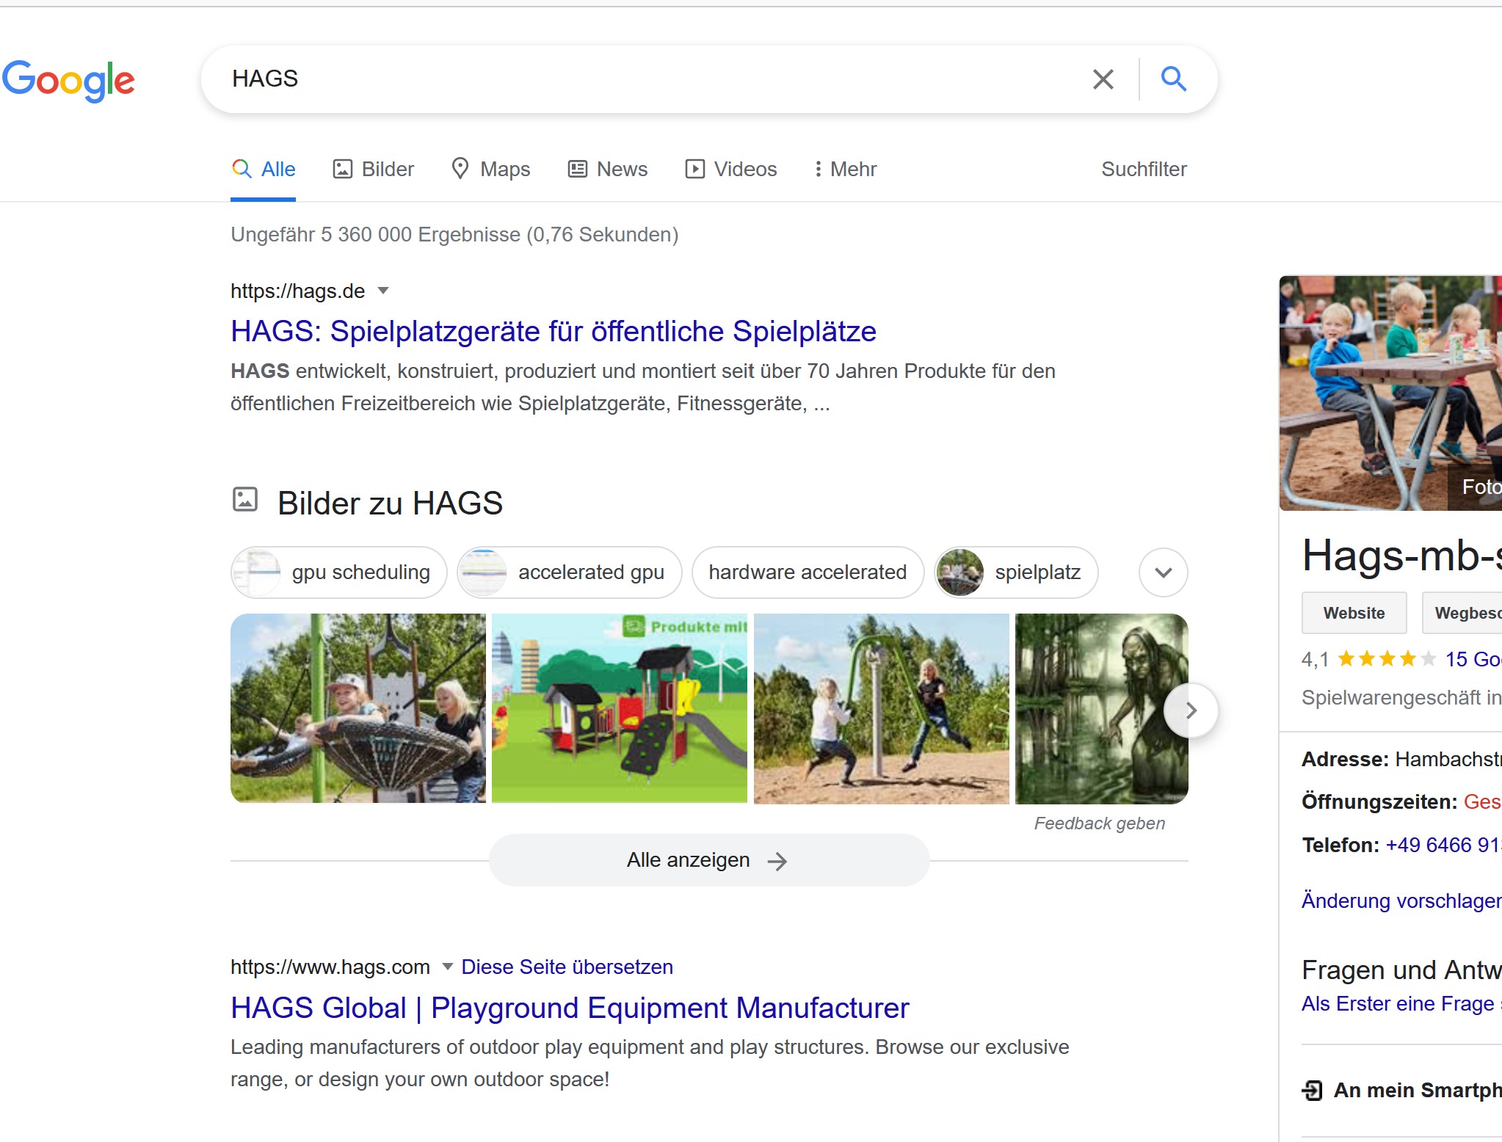Image resolution: width=1502 pixels, height=1142 pixels.
Task: Open the Mehr three-dot menu
Action: click(x=844, y=170)
